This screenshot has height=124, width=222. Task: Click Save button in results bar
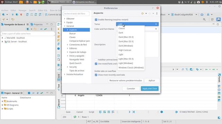(x=68, y=112)
